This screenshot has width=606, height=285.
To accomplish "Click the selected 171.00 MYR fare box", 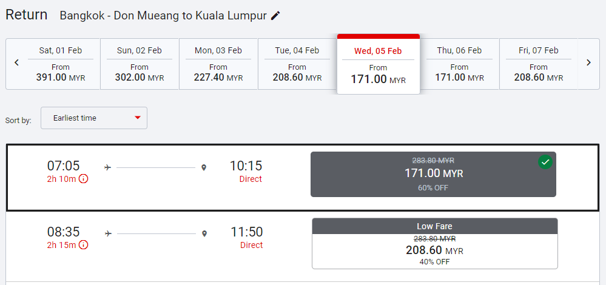I will tap(433, 174).
